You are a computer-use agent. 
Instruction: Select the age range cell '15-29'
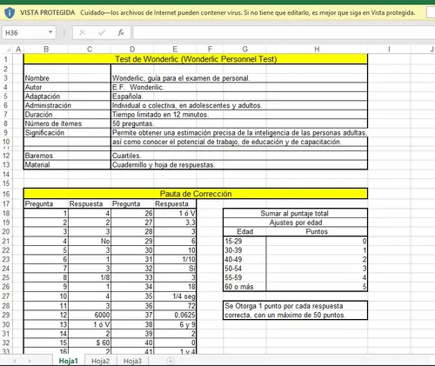click(244, 241)
